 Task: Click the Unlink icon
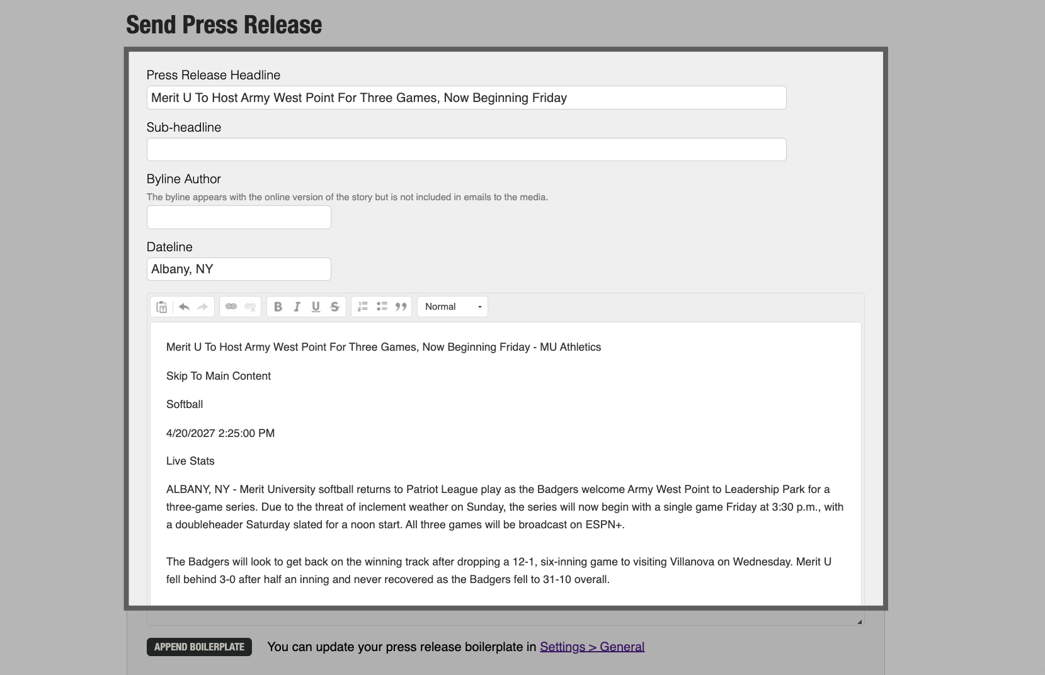[250, 307]
